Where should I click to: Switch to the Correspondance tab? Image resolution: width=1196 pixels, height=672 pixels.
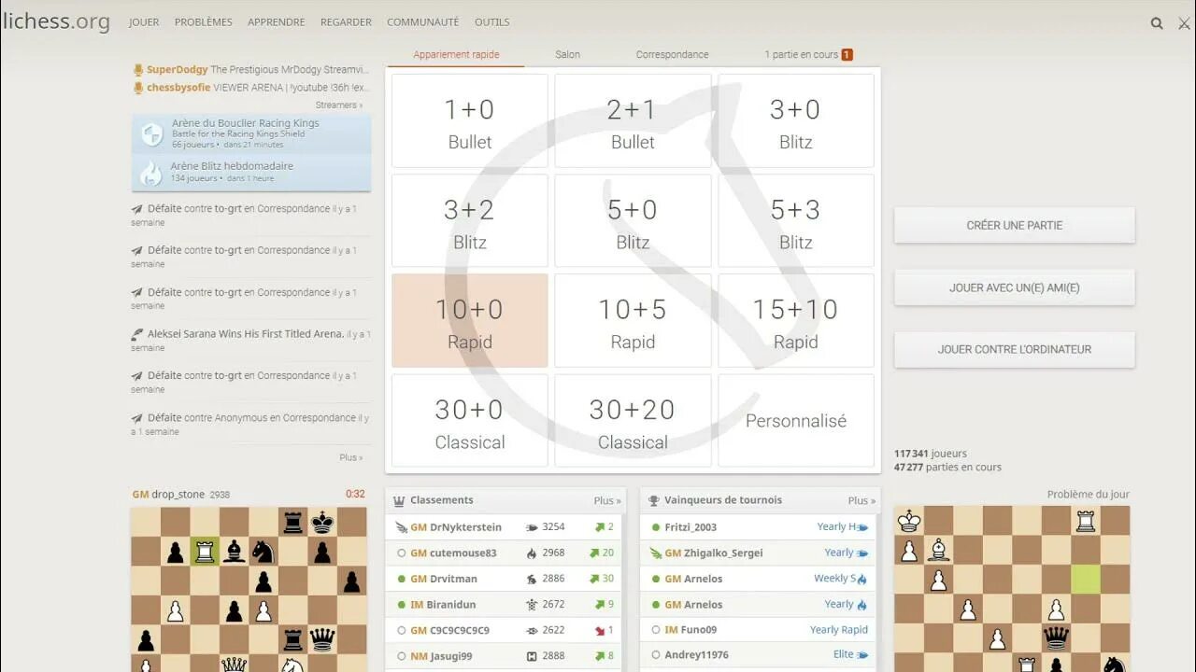pos(672,54)
